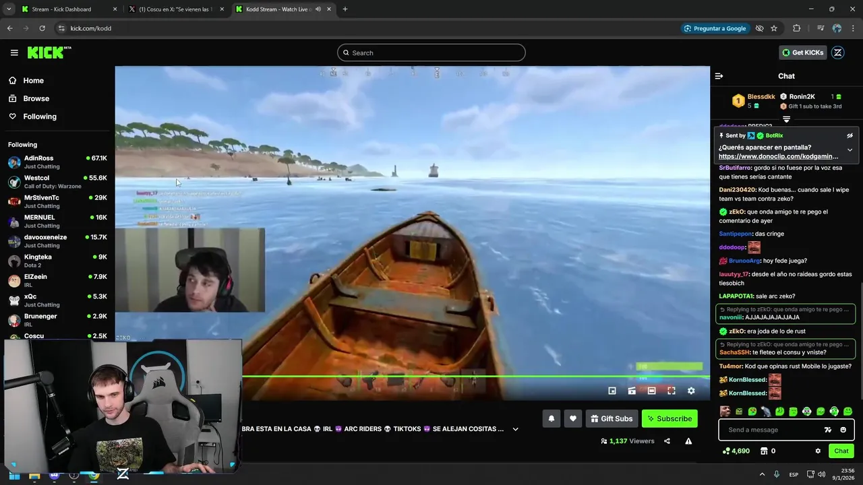The width and height of the screenshot is (863, 485).
Task: Open MERNUEL channel in Following list
Action: click(57, 222)
